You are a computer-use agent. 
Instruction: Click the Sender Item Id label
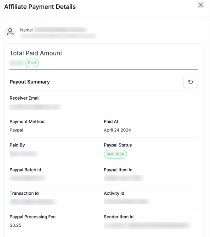(119, 217)
